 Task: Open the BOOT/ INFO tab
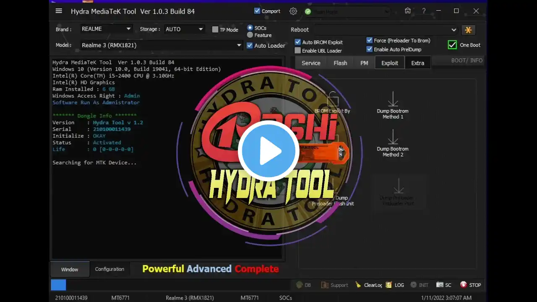point(467,60)
